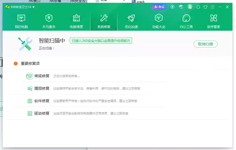The width and height of the screenshot is (236, 150).
Task: Open the 电脑清理 tab
Action: pos(76,21)
